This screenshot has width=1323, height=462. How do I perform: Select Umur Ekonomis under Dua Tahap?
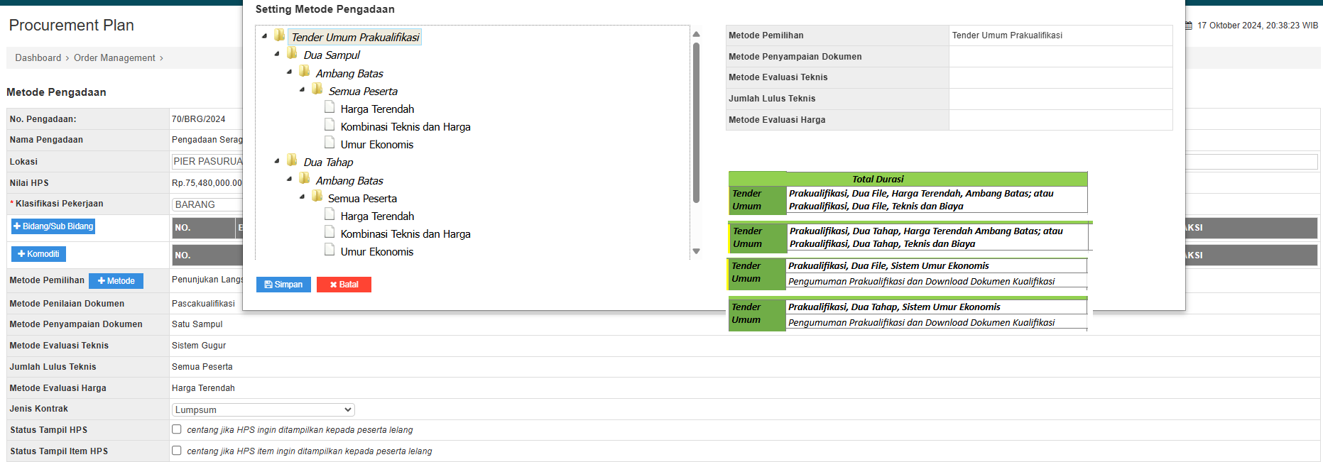(376, 251)
